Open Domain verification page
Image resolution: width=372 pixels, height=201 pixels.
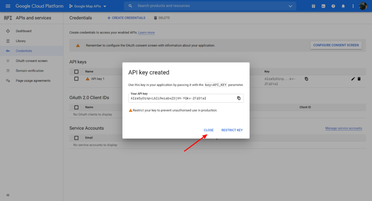[30, 71]
